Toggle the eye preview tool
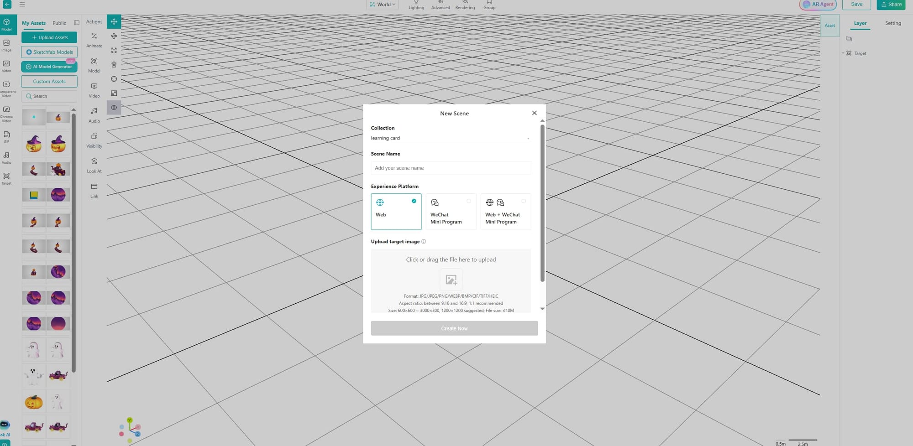Viewport: 913px width, 446px height. (114, 108)
